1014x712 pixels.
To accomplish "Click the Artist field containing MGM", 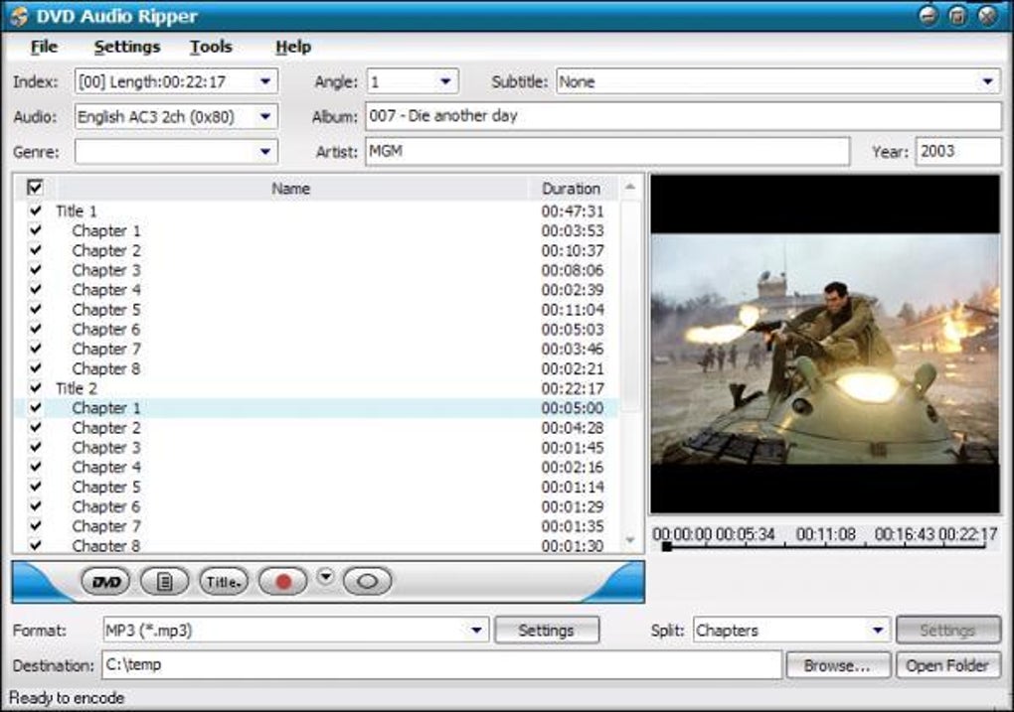I will click(x=607, y=151).
